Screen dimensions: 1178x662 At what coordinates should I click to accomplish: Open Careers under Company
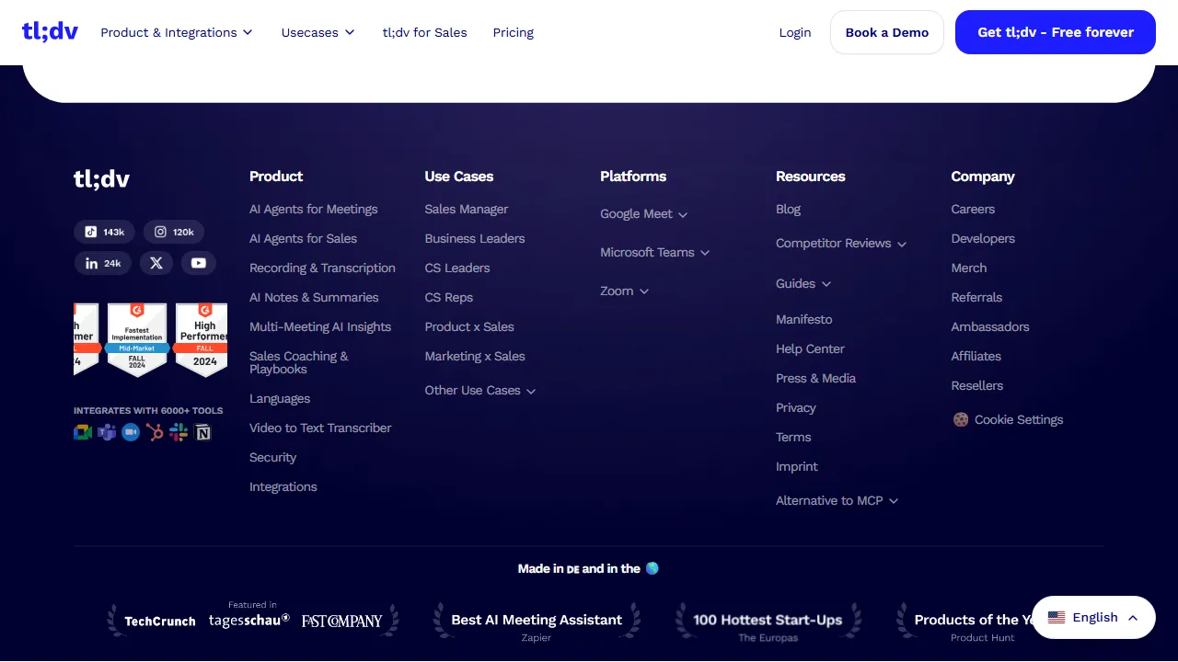[x=973, y=209]
